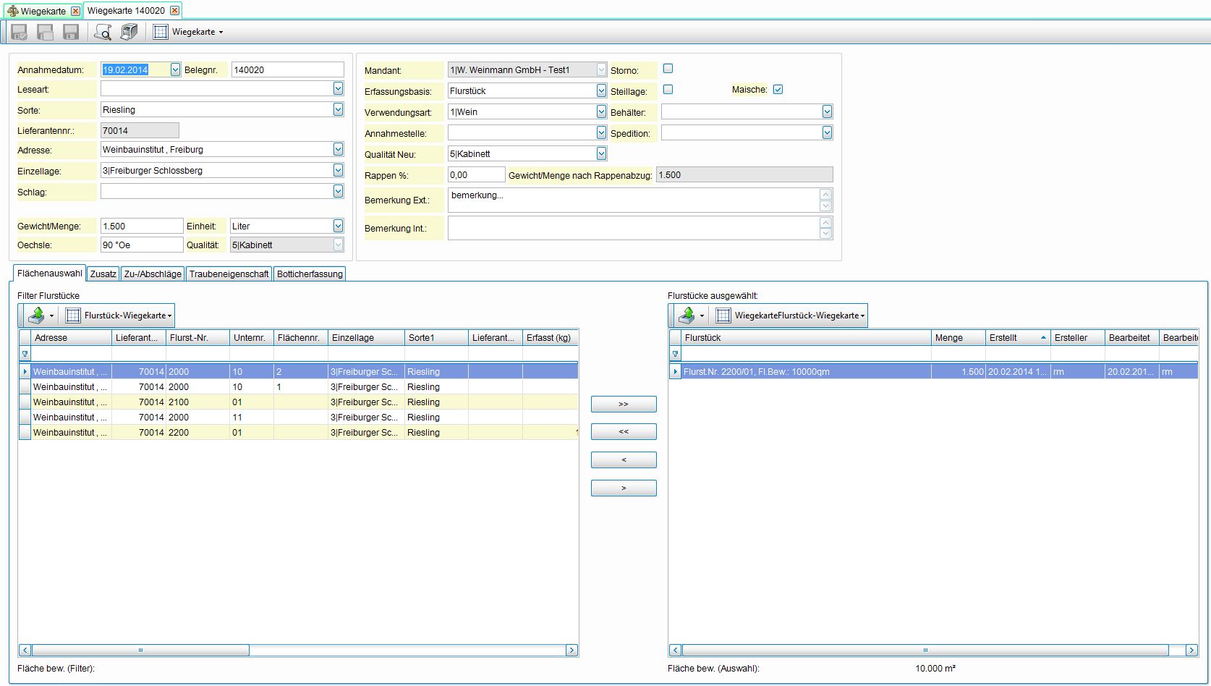
Task: Click the first save icon in toolbar
Action: (20, 32)
